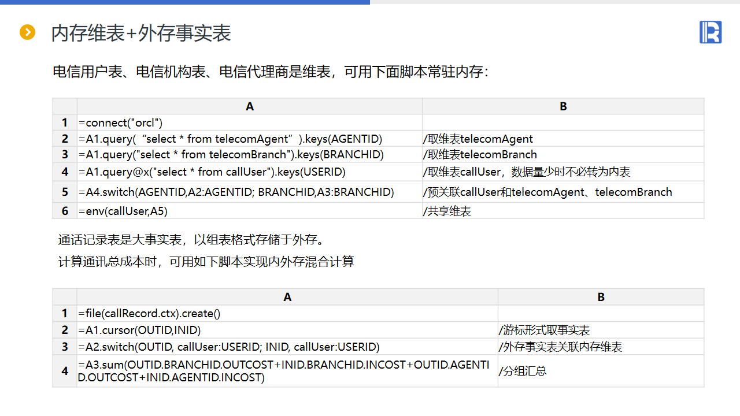Click column A header above =file(callRecord.ctx).create()

[x=287, y=297]
